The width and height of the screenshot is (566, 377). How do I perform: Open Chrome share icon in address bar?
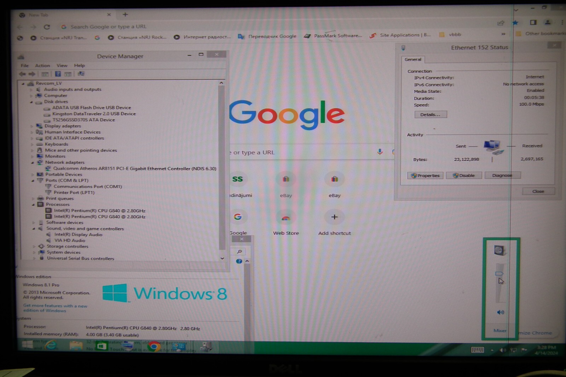coord(501,23)
